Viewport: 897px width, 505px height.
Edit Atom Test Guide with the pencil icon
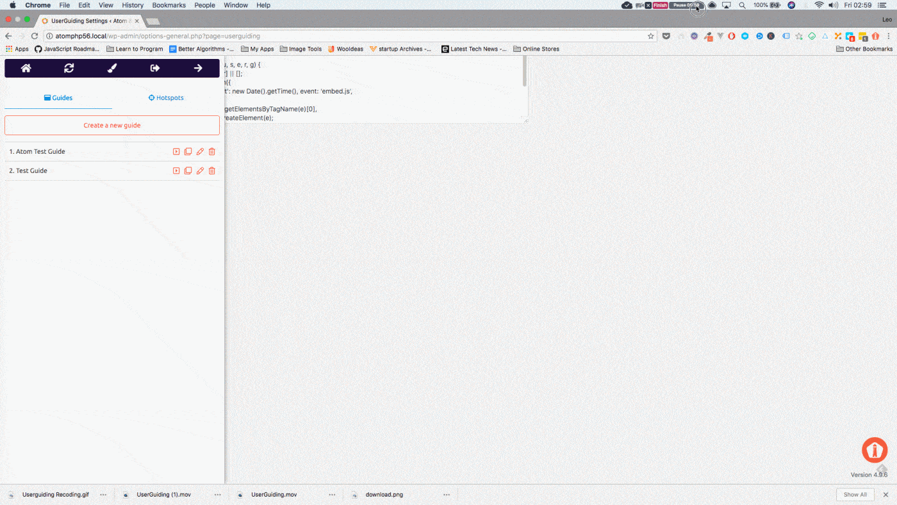(200, 151)
